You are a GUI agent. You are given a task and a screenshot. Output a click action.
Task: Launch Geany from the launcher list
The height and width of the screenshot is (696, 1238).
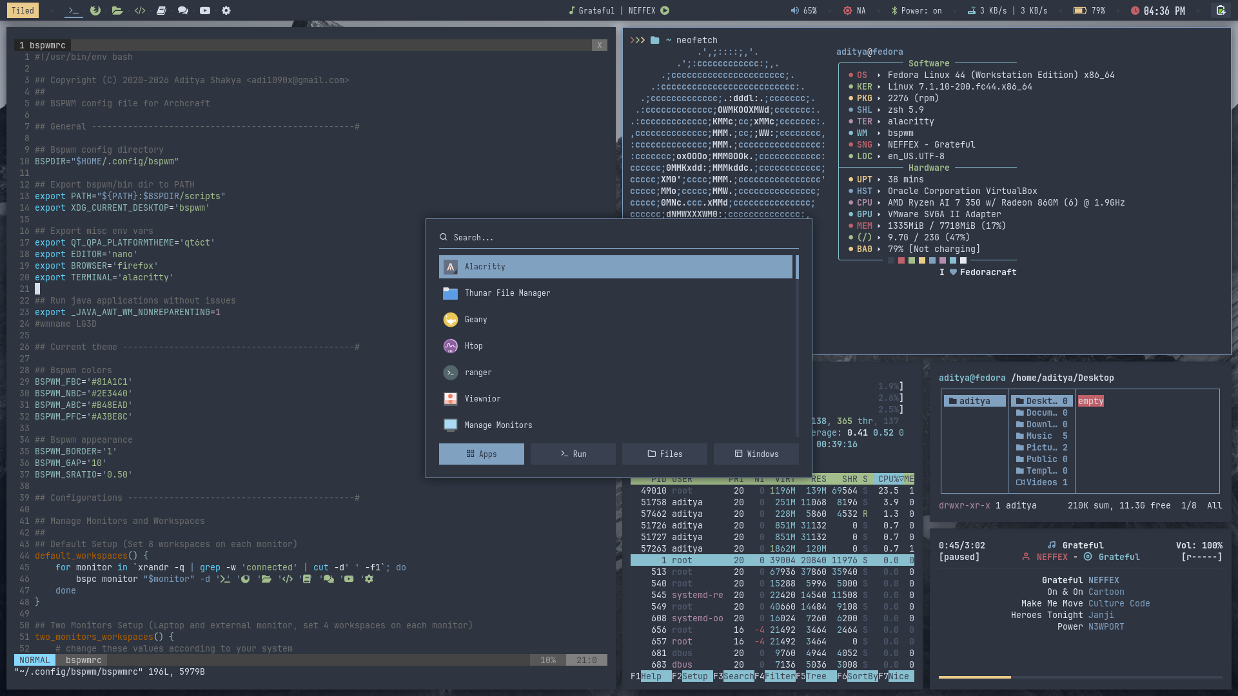tap(616, 320)
